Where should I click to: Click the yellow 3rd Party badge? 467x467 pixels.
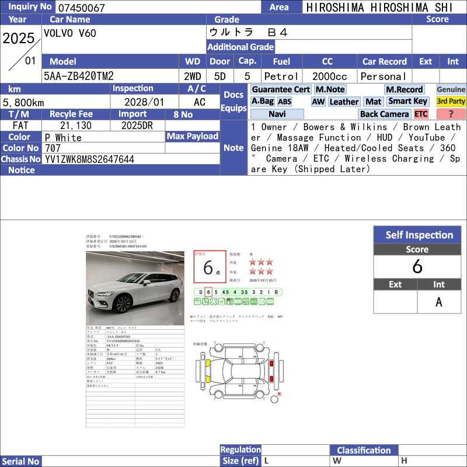pos(451,101)
